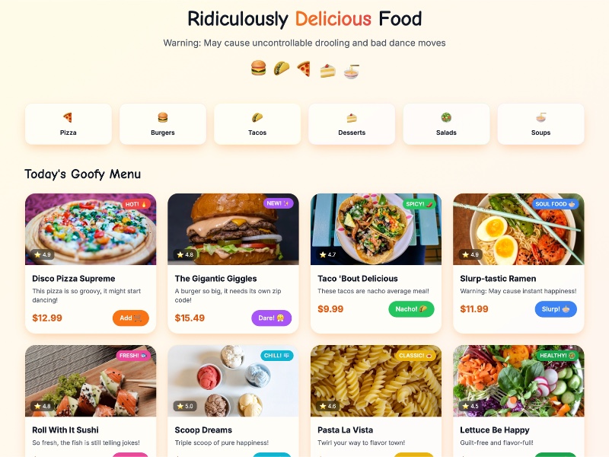
Task: Click the burger emoji under the headline
Action: pos(258,68)
